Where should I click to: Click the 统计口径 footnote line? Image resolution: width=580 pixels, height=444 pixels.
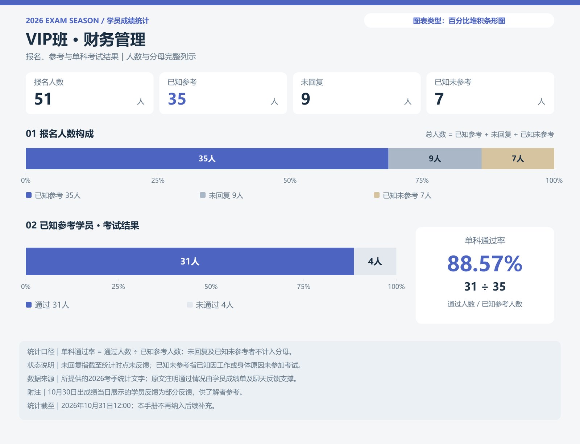pyautogui.click(x=160, y=352)
